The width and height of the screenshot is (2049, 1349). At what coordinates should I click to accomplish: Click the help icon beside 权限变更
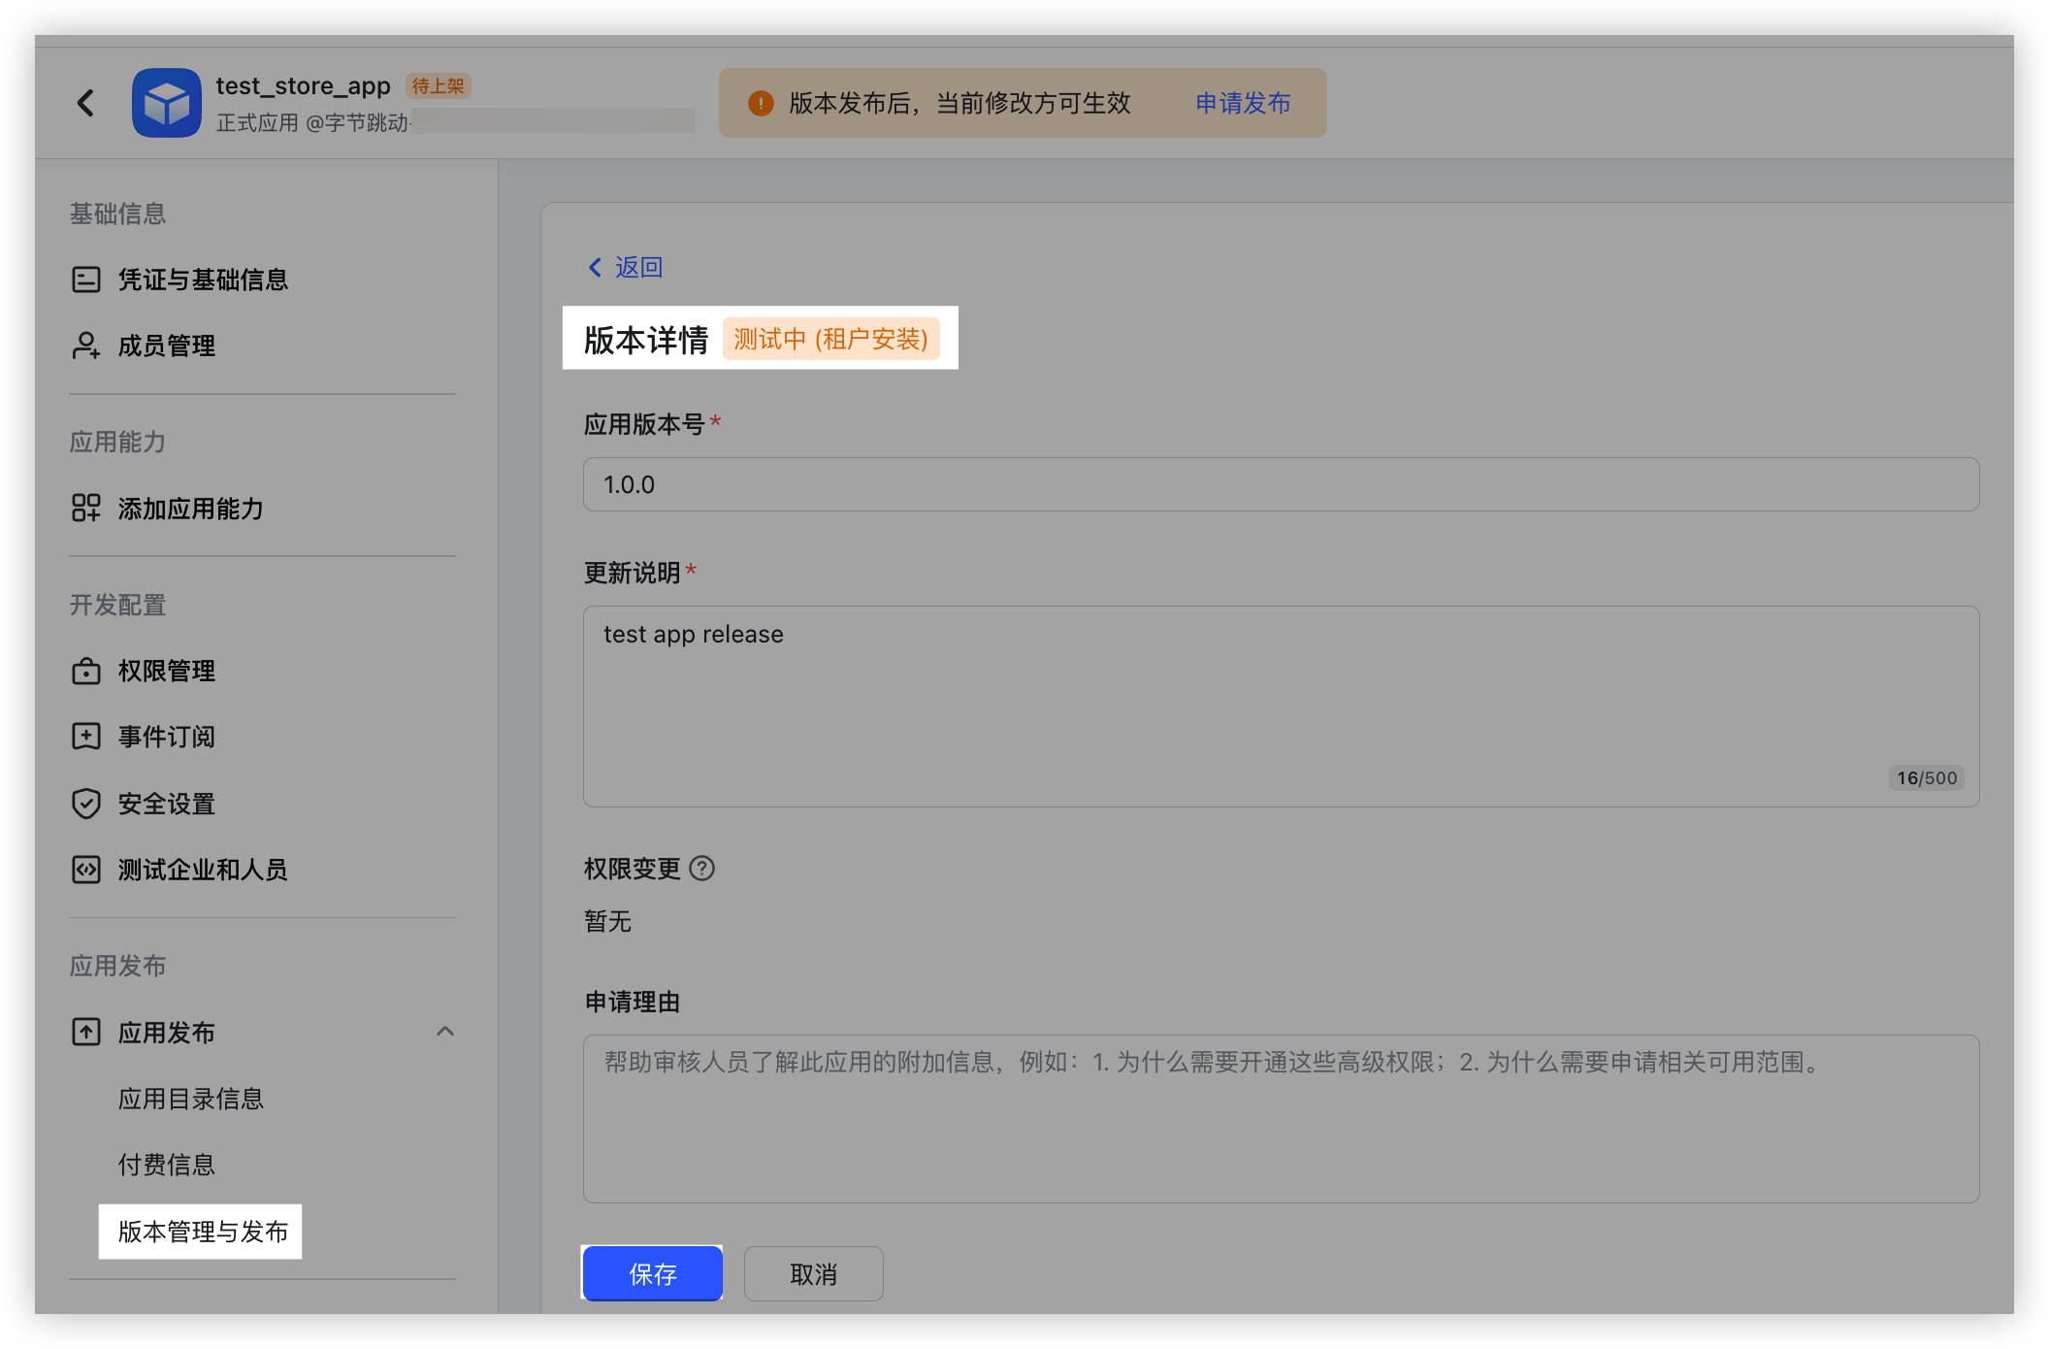pyautogui.click(x=701, y=869)
